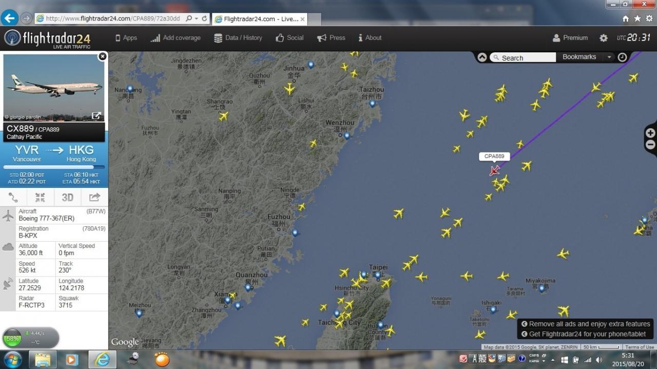657x369 pixels.
Task: Click the volume tray icon
Action: pyautogui.click(x=598, y=360)
